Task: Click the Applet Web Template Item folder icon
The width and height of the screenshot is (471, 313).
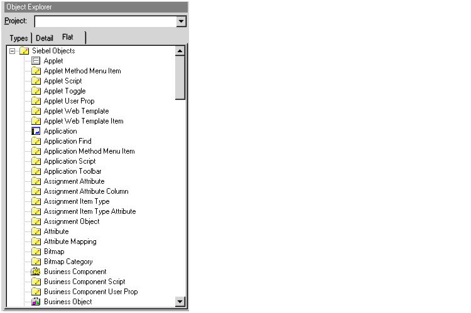Action: 36,121
